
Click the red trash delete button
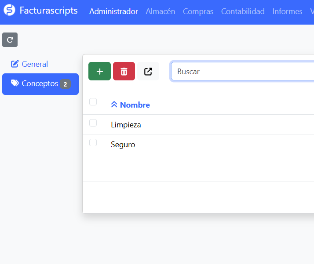(124, 71)
